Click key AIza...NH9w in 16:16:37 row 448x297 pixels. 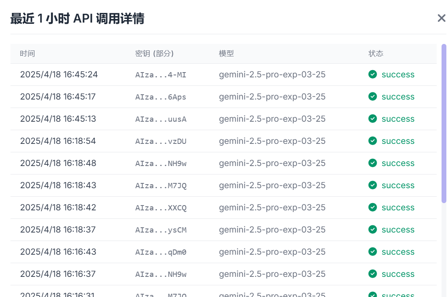click(x=161, y=274)
